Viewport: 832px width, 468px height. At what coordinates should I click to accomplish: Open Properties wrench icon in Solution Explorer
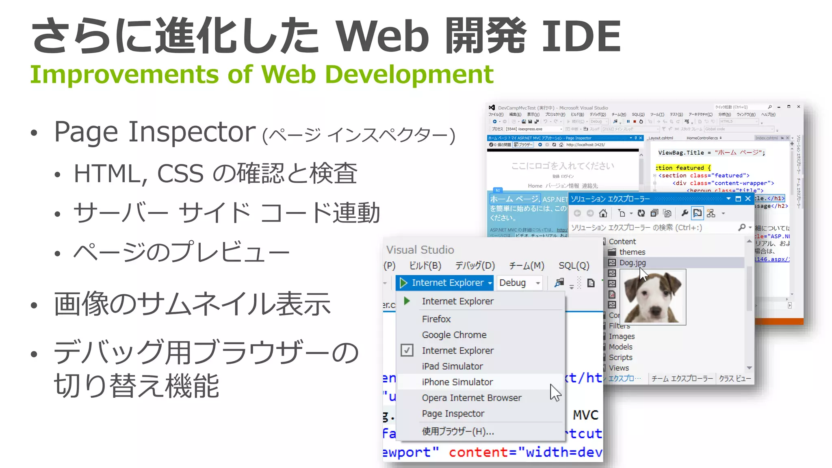tap(685, 213)
